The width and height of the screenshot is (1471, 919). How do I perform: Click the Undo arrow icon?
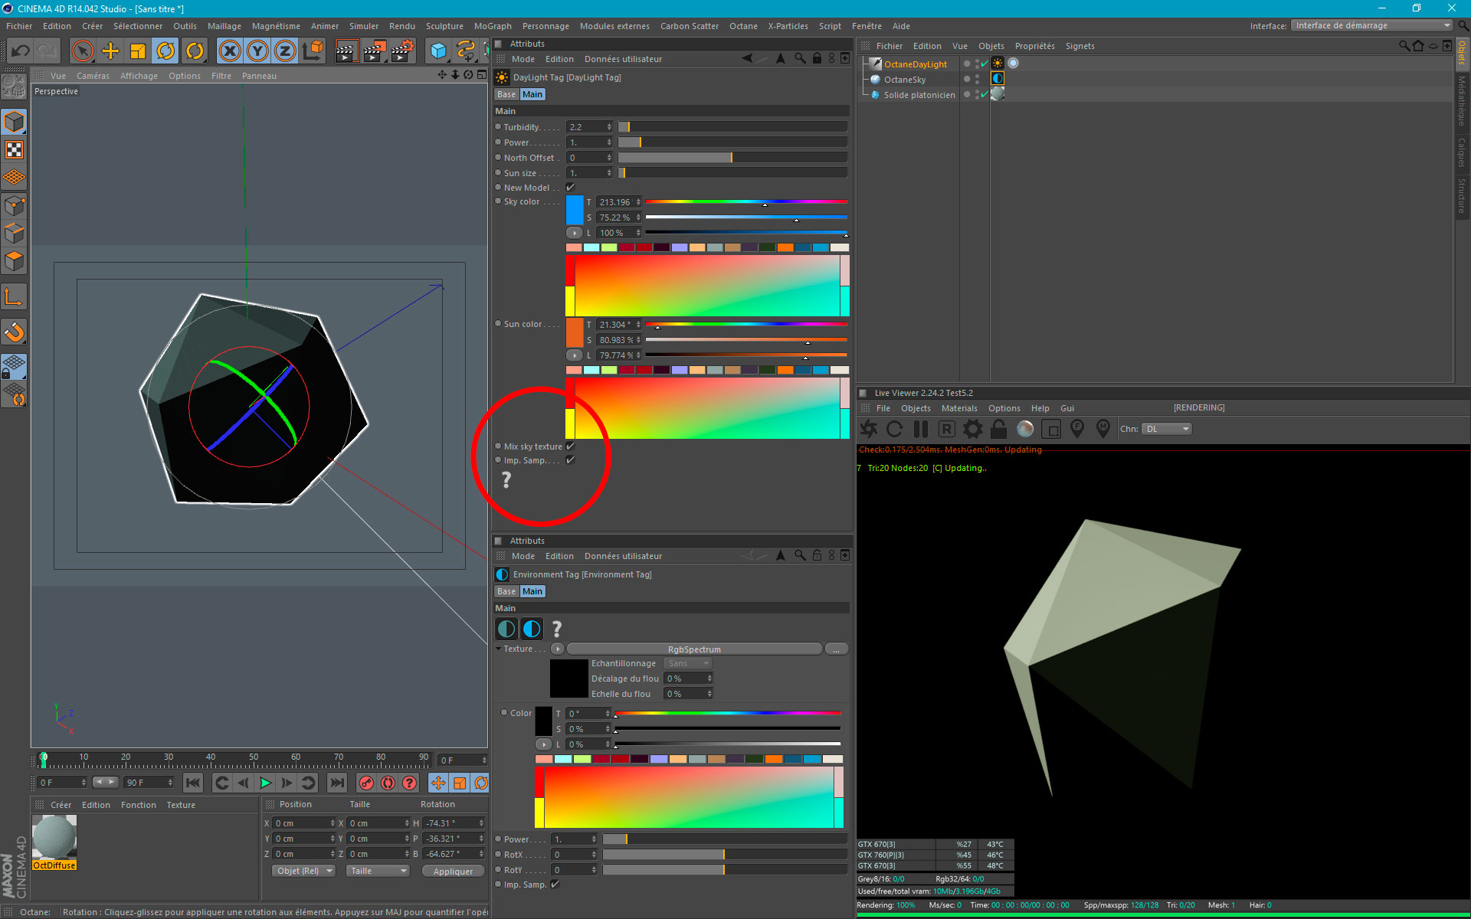20,51
